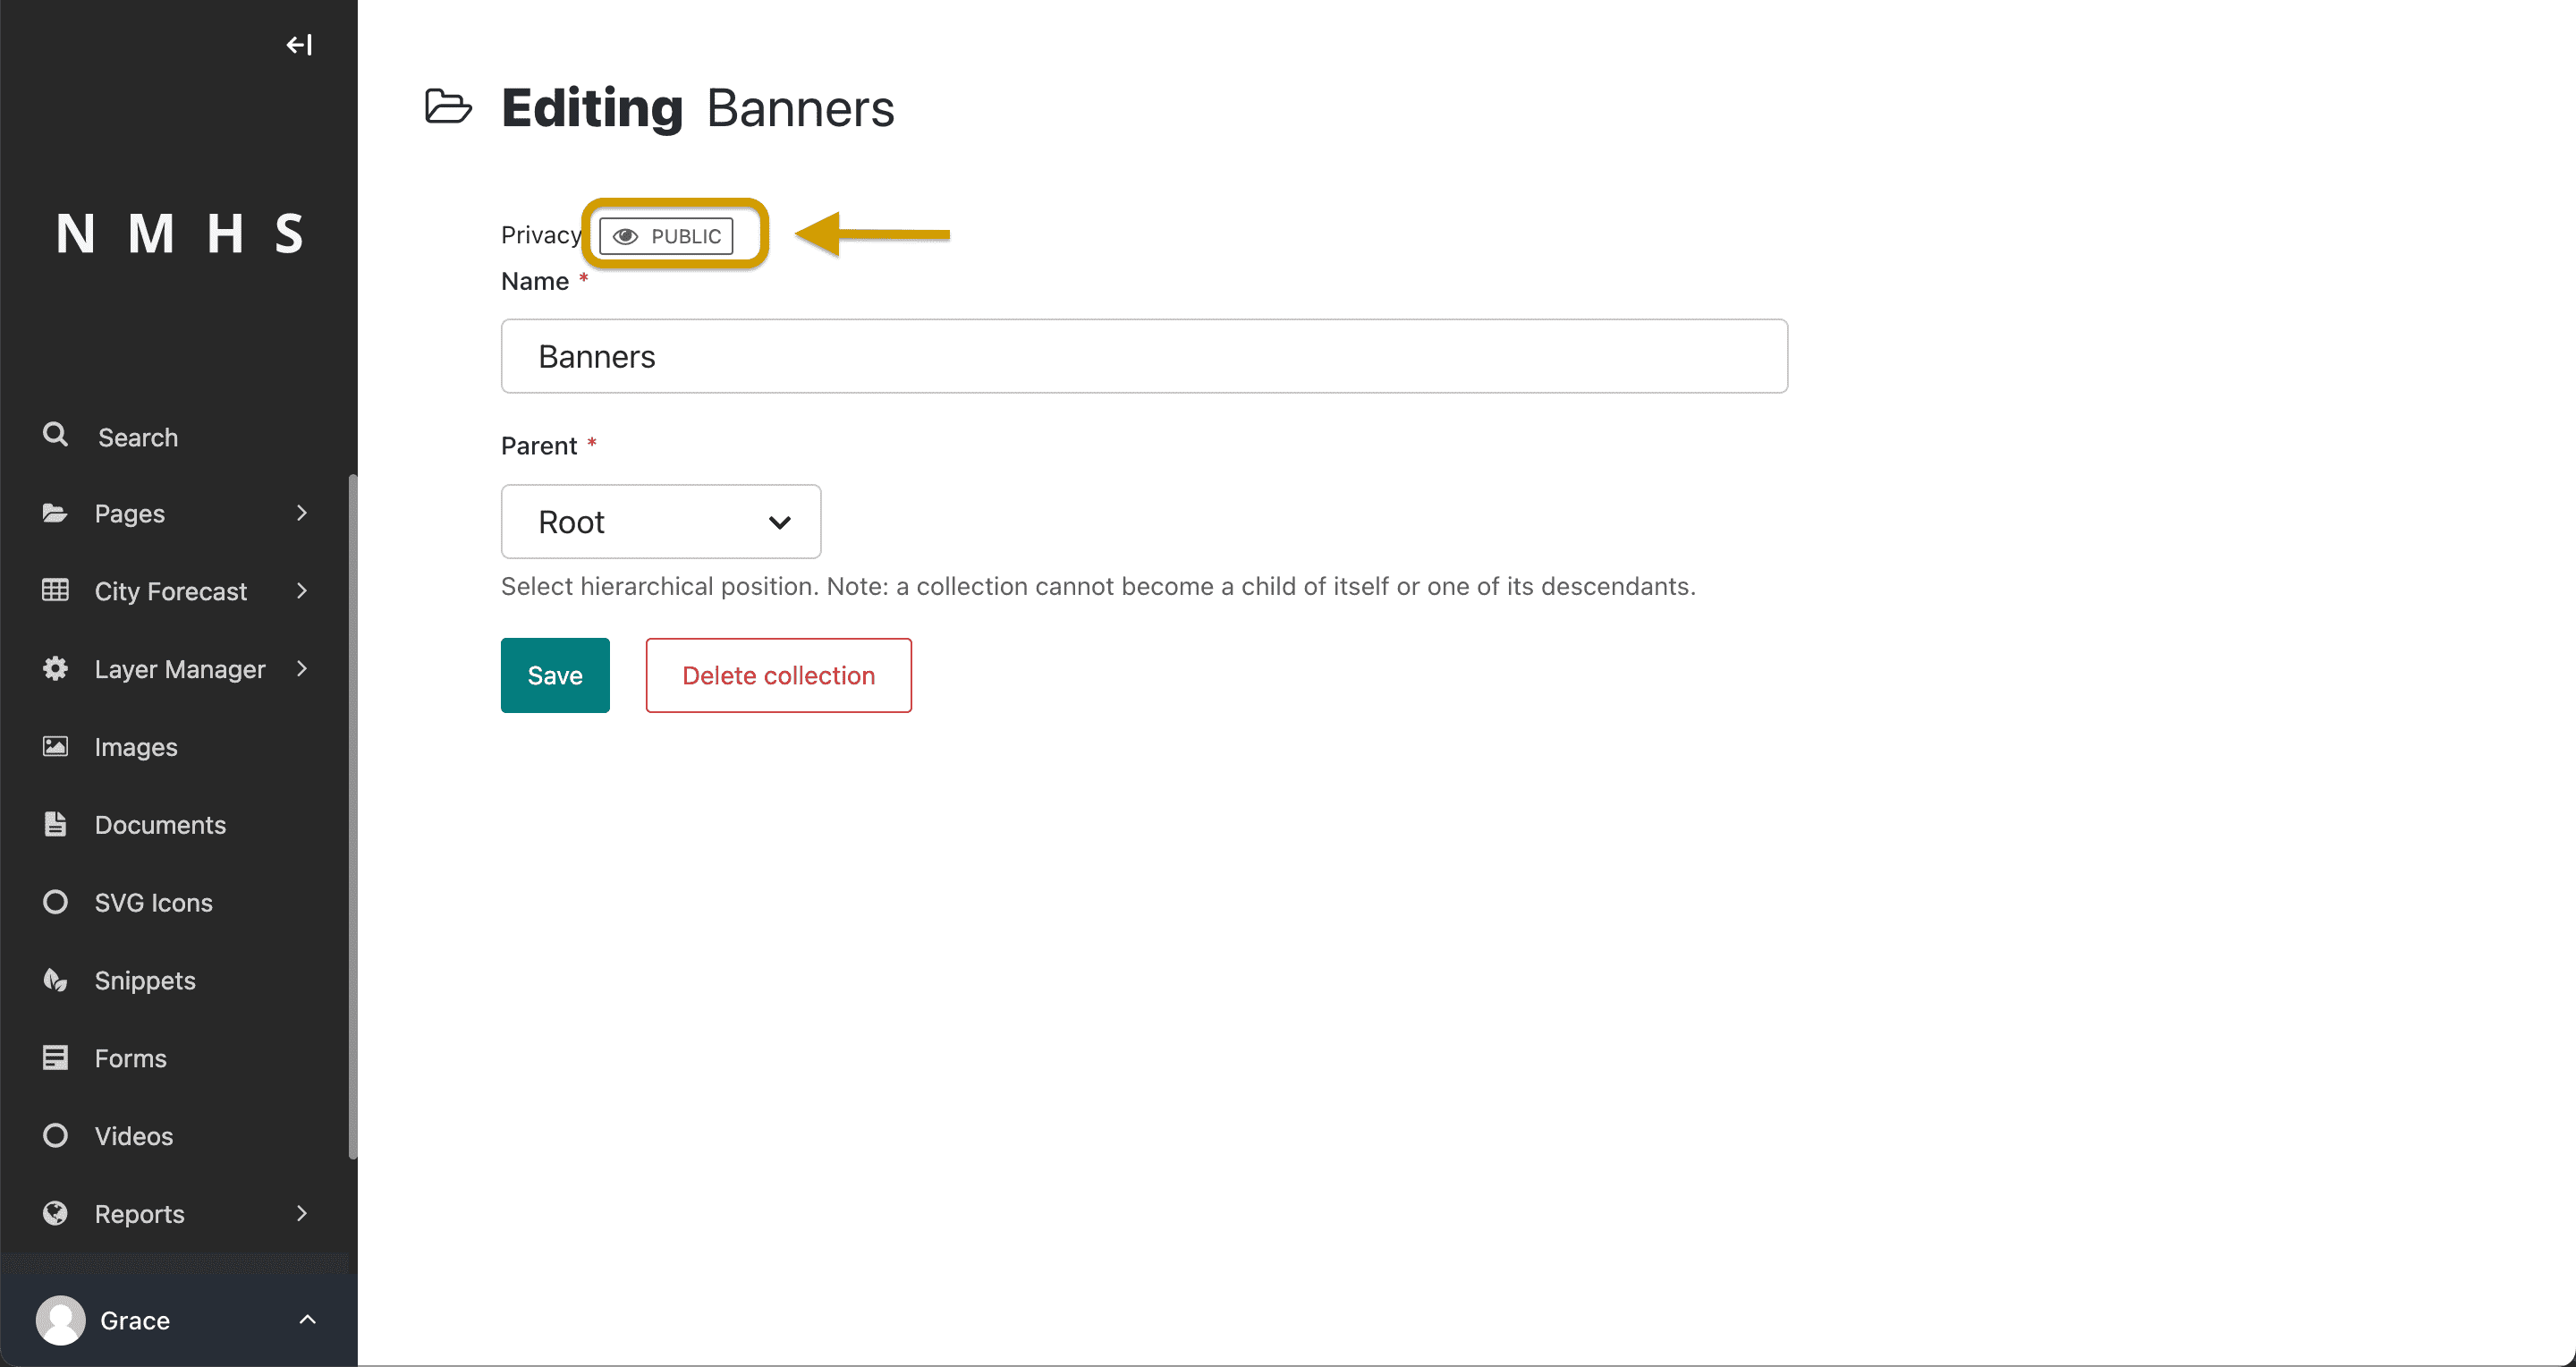Open Search in the sidebar

click(138, 437)
